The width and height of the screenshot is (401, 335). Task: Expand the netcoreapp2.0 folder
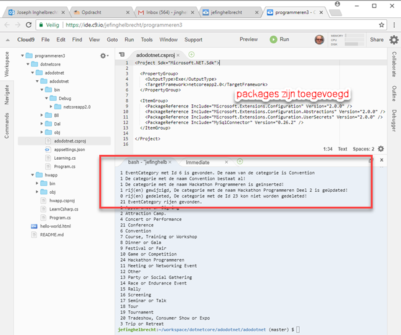click(51, 107)
